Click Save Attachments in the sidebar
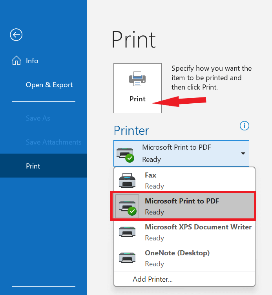 tap(53, 142)
